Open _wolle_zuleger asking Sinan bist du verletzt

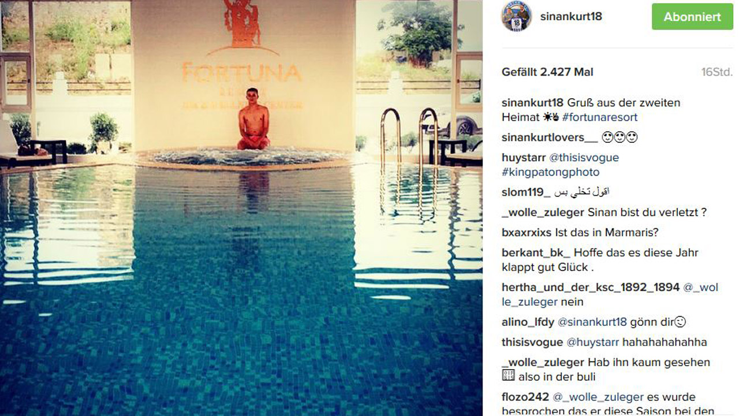pyautogui.click(x=543, y=213)
